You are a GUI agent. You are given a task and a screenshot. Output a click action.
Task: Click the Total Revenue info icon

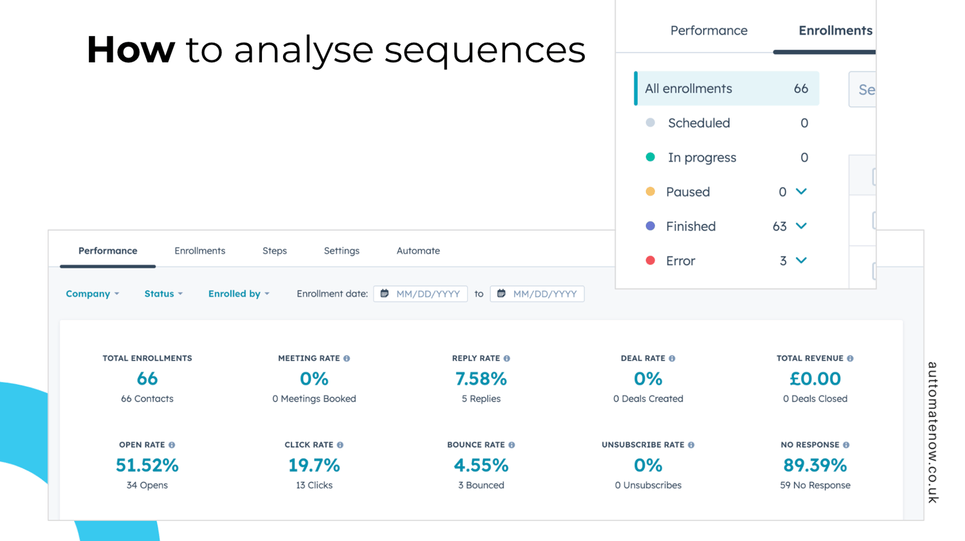850,358
